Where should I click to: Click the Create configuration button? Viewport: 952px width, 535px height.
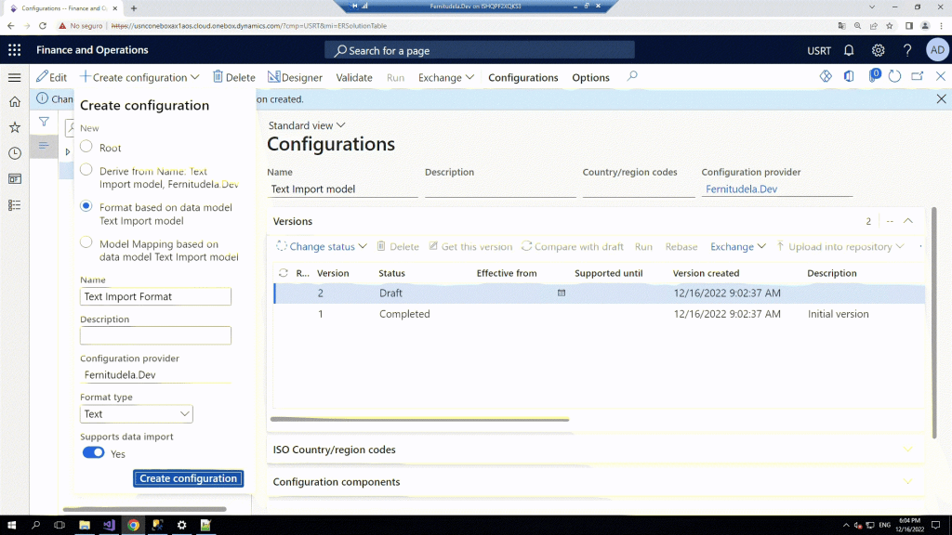tap(188, 478)
